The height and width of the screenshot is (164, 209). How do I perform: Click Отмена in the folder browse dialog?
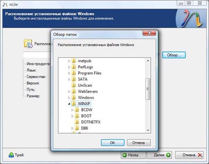139,143
